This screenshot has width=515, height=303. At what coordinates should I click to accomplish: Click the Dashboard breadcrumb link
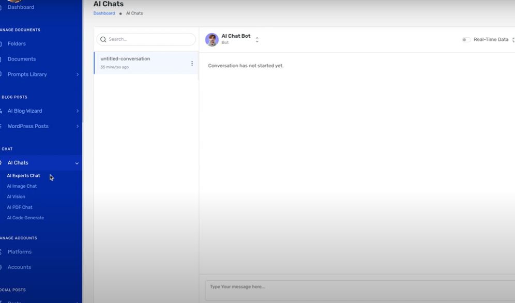click(x=104, y=13)
